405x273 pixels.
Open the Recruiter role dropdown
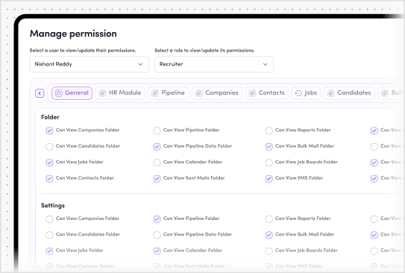214,64
